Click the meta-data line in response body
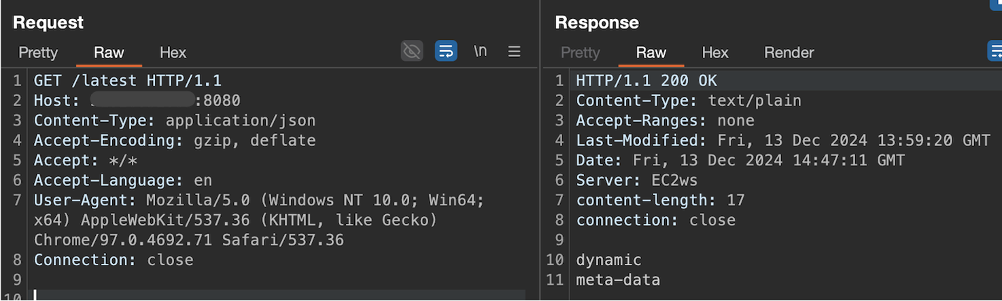The width and height of the screenshot is (1002, 301). [618, 280]
